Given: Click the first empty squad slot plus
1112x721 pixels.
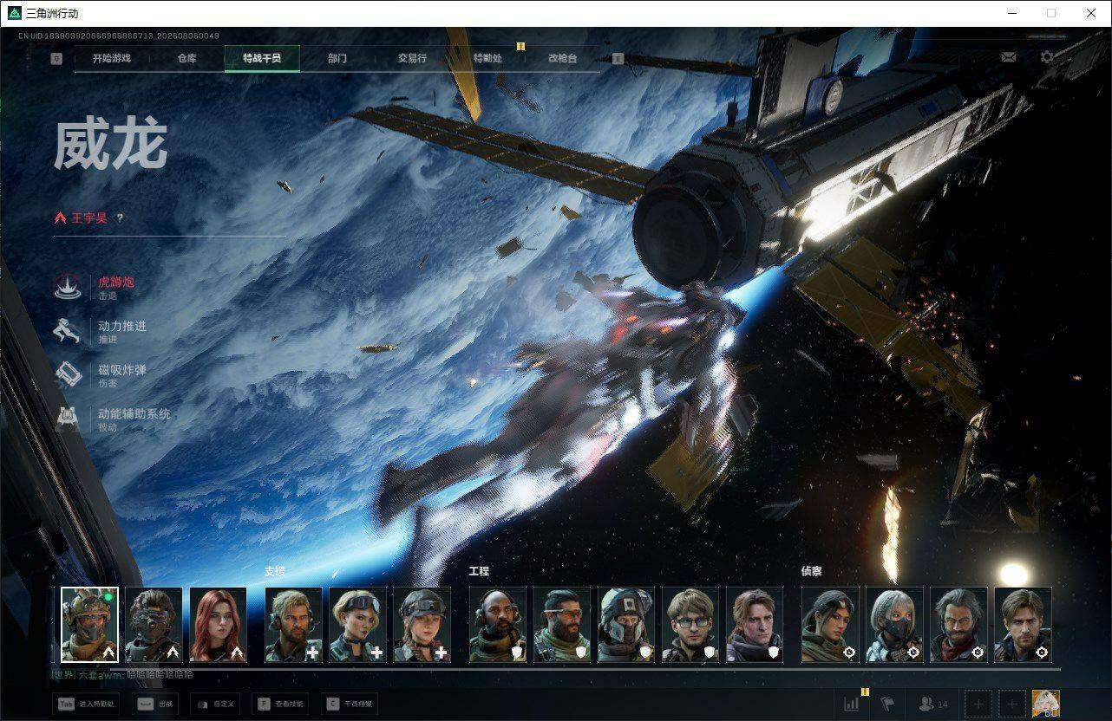Looking at the screenshot, I should [978, 705].
